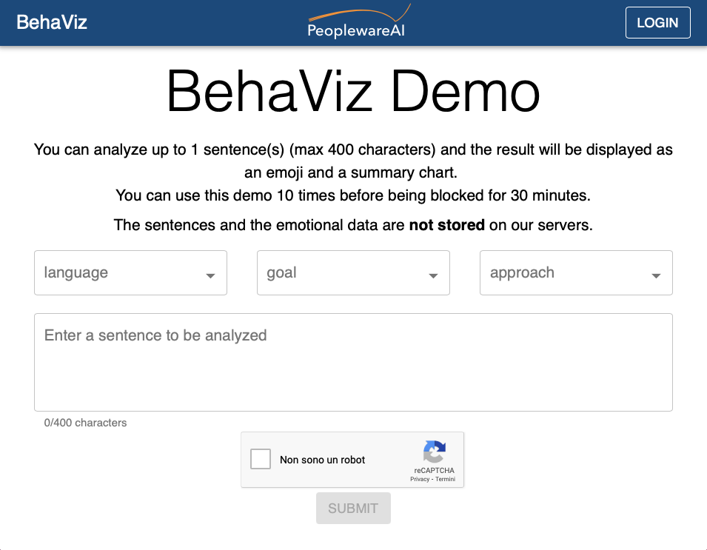Open the reCAPTCHA Termini link
The height and width of the screenshot is (550, 707).
pos(444,479)
